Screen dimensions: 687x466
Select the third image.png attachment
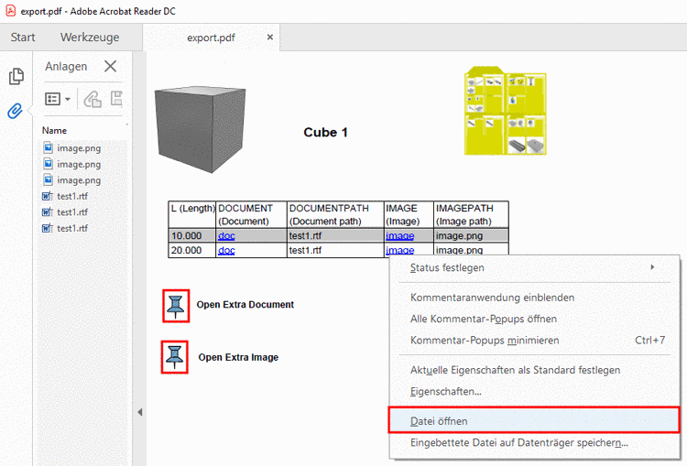tap(71, 180)
